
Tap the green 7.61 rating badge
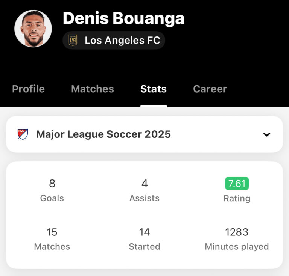pyautogui.click(x=237, y=184)
